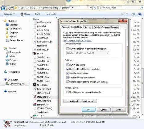144x129 pixels.
Task: Click the refresh button beside address bar
Action: (x=95, y=8)
